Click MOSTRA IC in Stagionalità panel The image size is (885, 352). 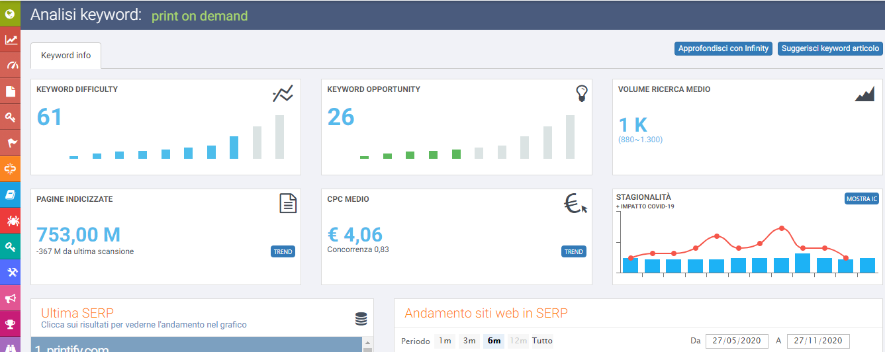click(x=862, y=198)
